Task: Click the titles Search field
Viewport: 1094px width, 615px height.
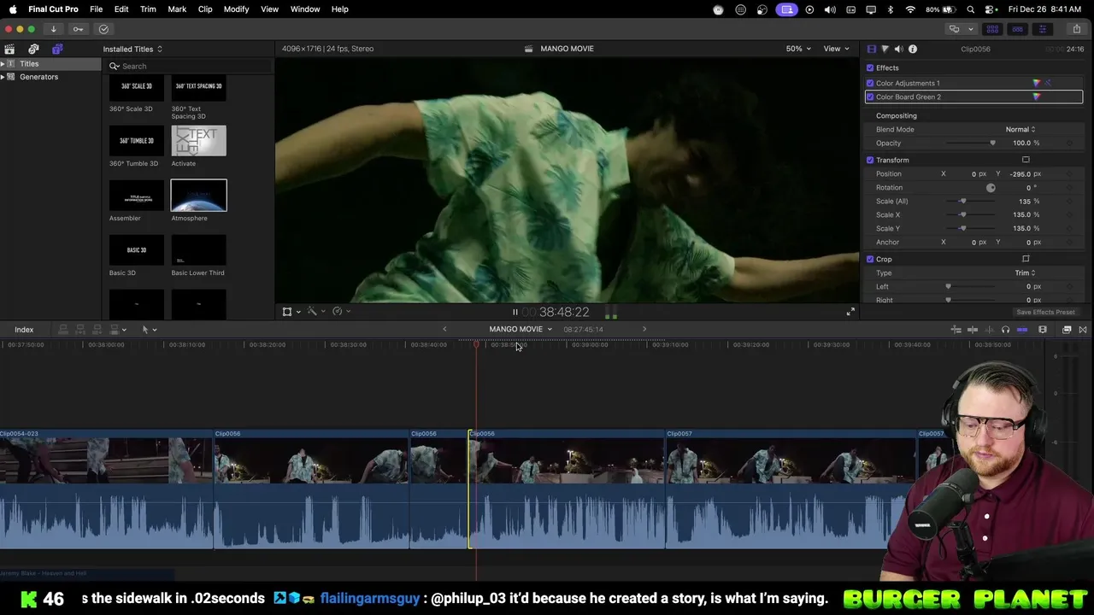Action: tap(190, 66)
